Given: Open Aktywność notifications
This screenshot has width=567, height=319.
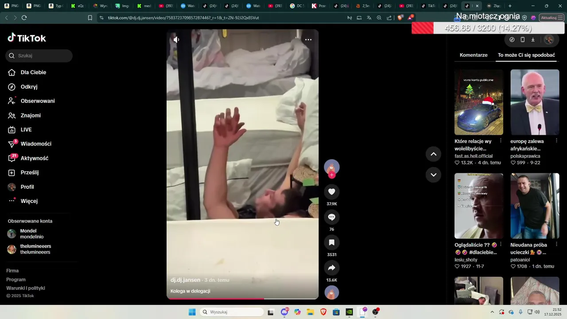Looking at the screenshot, I should 28,158.
